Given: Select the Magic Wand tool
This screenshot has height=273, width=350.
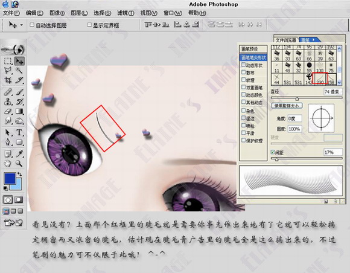Looking at the screenshot, I should (19, 71).
